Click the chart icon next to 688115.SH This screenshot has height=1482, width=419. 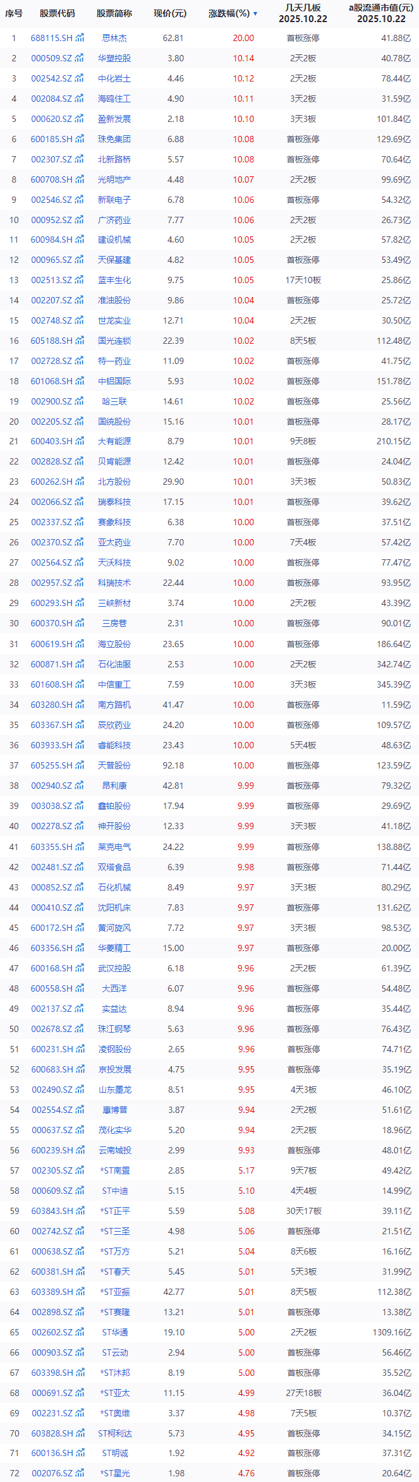pyautogui.click(x=80, y=39)
